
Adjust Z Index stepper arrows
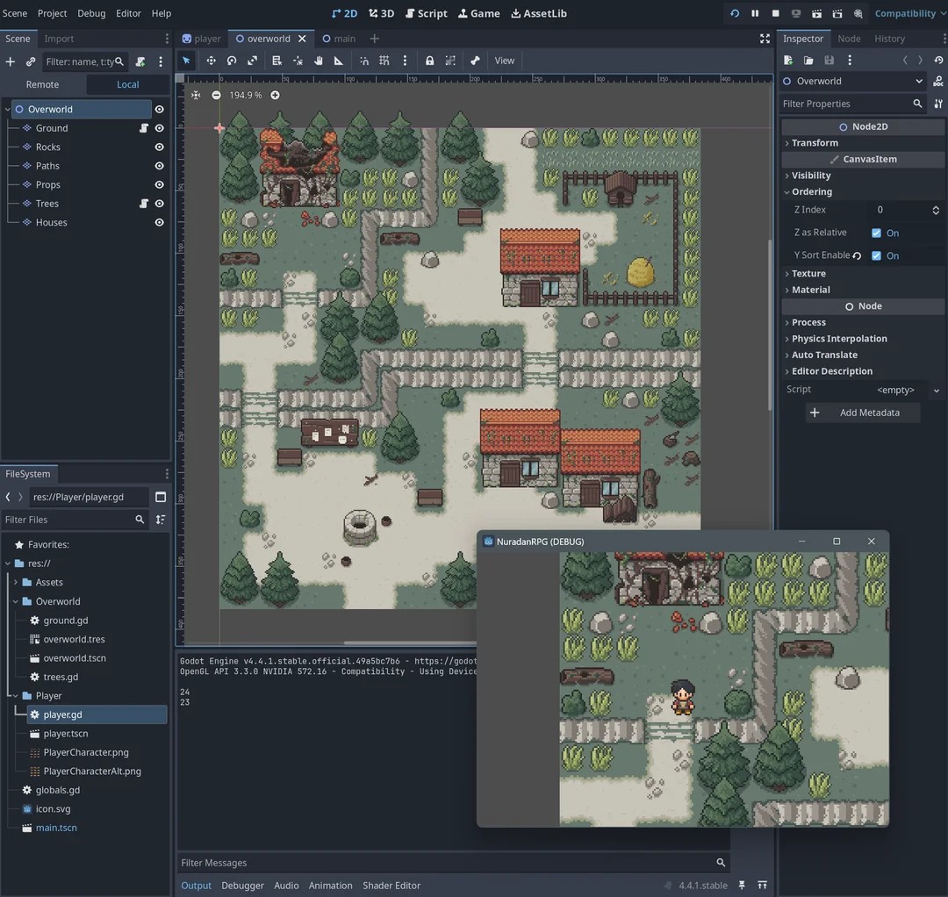click(x=936, y=210)
